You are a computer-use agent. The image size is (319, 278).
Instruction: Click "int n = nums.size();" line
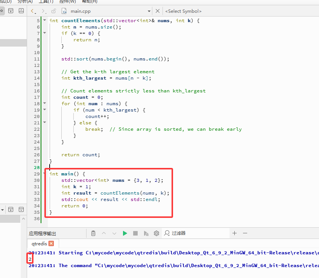91,27
